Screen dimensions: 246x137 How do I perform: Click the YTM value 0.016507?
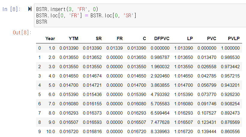click(x=69, y=122)
